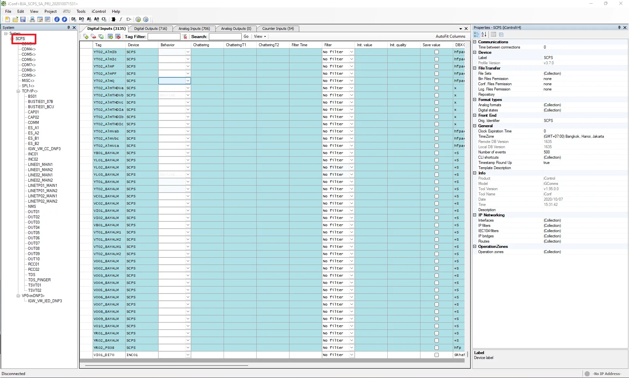Open the AI points toolbar icon
The width and height of the screenshot is (629, 378).
(89, 19)
